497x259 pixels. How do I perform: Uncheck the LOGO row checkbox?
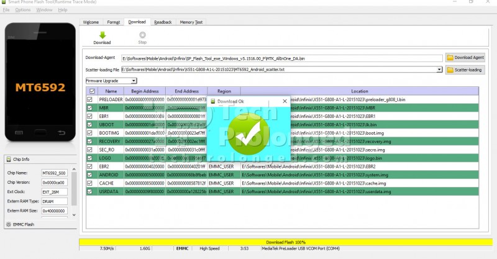(89, 158)
